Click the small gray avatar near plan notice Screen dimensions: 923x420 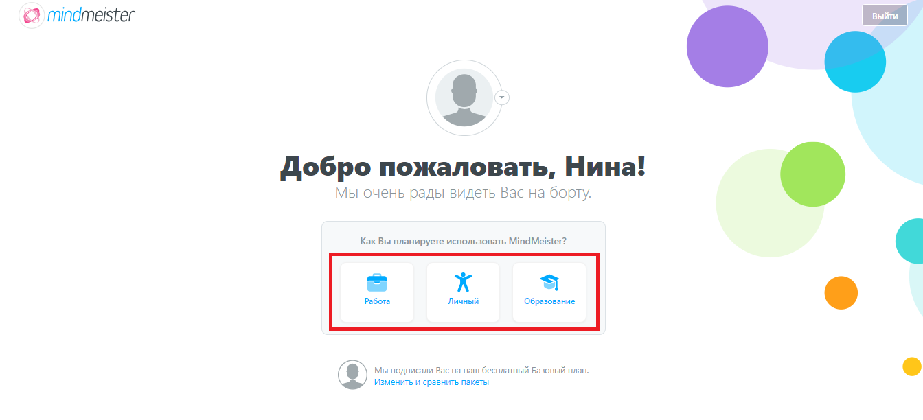(x=352, y=375)
